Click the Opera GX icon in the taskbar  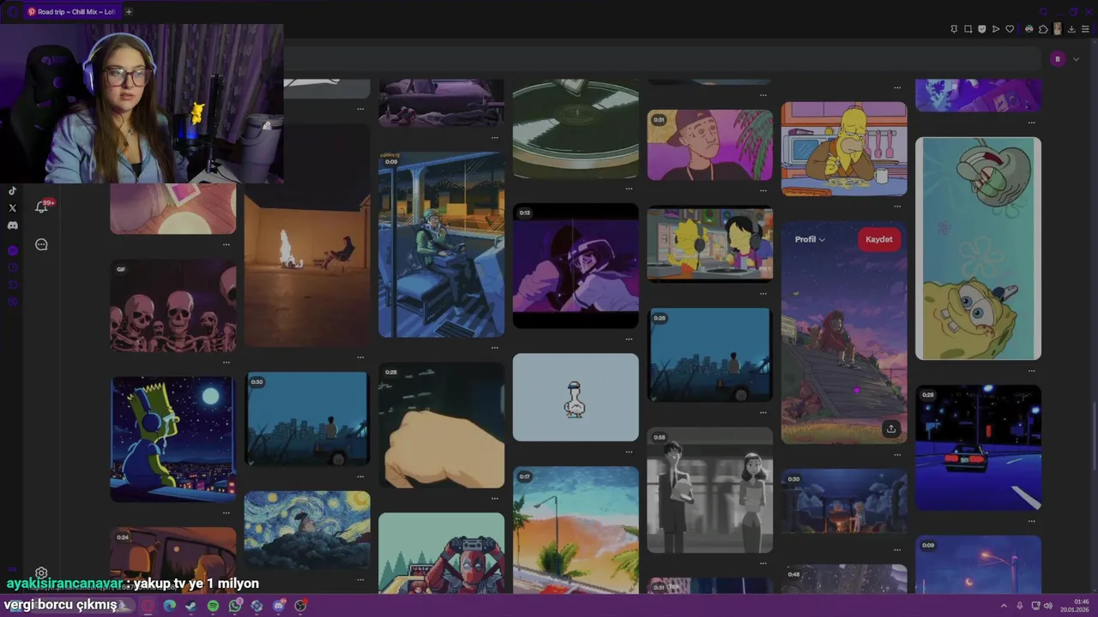[148, 606]
